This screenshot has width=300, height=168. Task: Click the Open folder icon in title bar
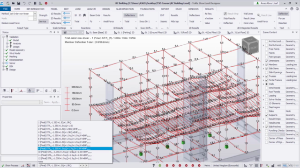click(13, 3)
